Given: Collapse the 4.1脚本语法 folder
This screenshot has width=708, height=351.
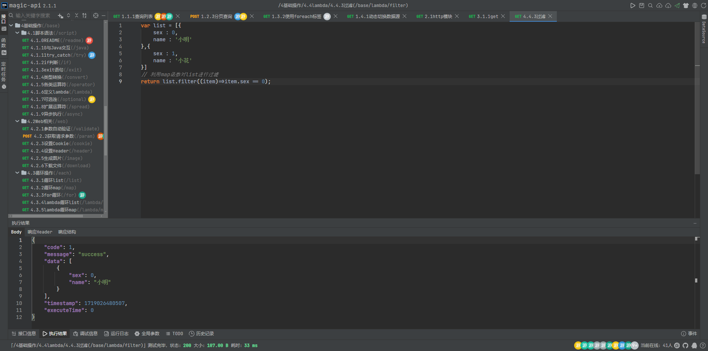Looking at the screenshot, I should (17, 33).
